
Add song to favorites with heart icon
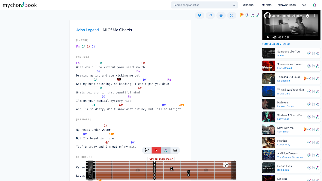coord(199,15)
